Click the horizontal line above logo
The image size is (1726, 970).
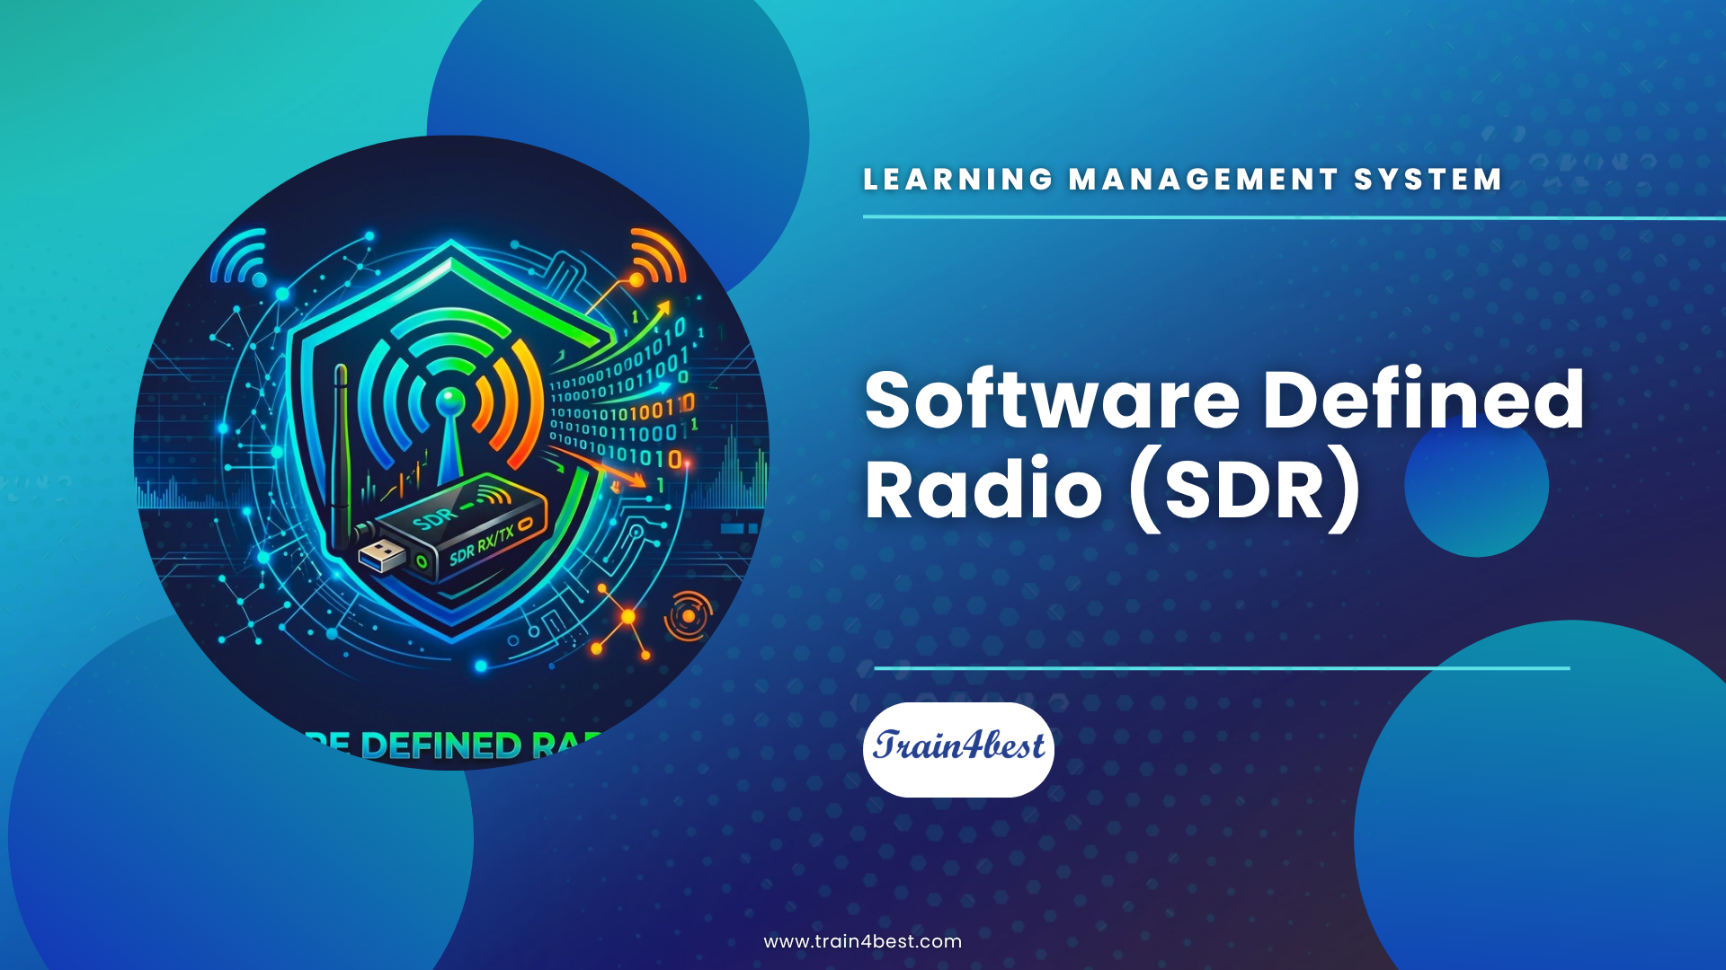[x=1222, y=668]
